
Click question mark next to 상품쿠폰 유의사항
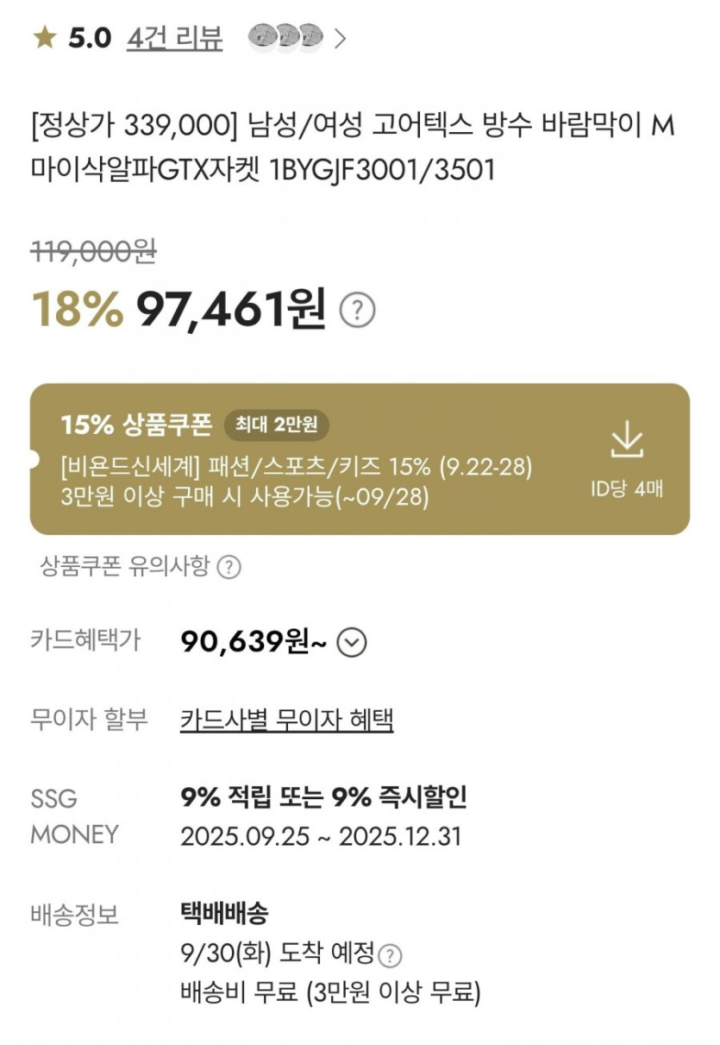coord(229,567)
